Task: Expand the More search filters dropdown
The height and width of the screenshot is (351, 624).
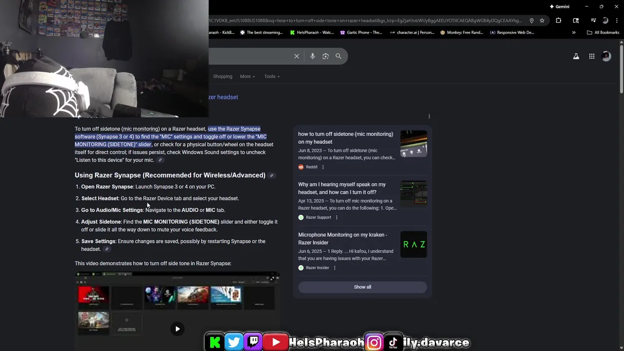Action: [247, 77]
